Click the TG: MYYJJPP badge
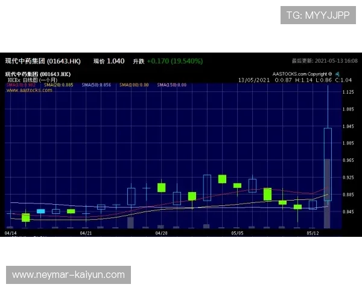 [x=318, y=15]
